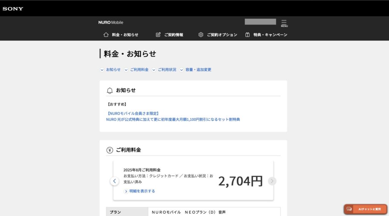Click the gift icon beside 特典・キャンペーン
Image resolution: width=389 pixels, height=216 pixels.
pyautogui.click(x=247, y=35)
